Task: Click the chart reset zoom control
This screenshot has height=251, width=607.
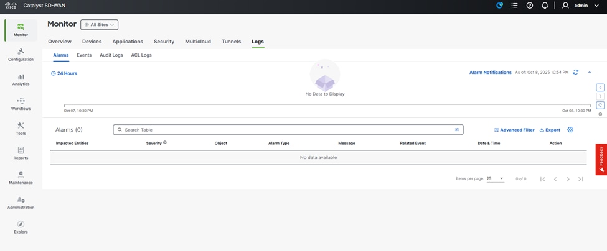Action: click(600, 105)
